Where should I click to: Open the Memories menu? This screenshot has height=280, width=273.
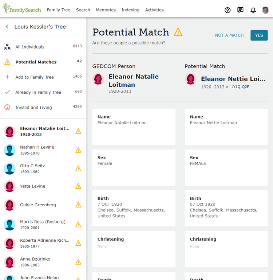tap(106, 10)
